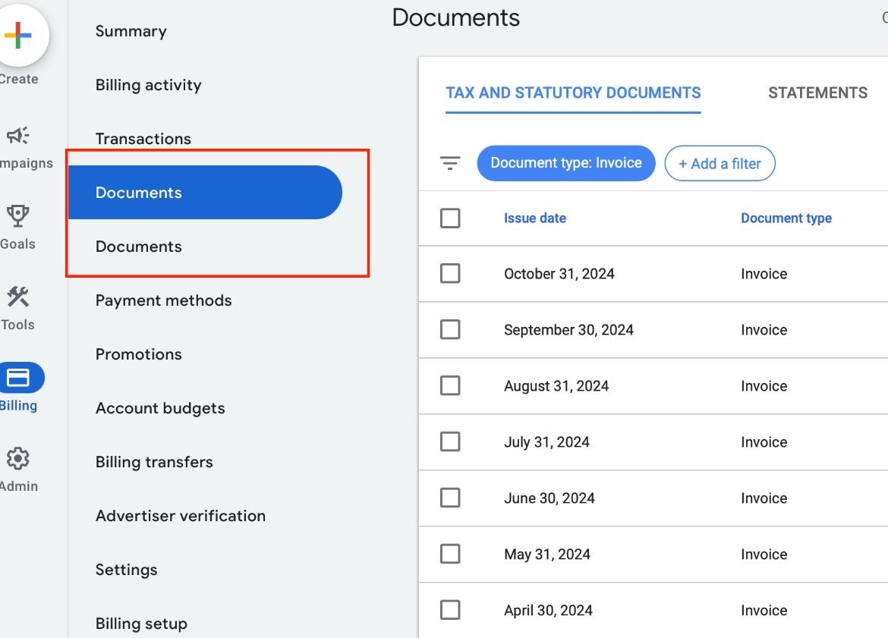Click the 'April 30, 2024' date text
The image size is (888, 638).
tap(548, 610)
